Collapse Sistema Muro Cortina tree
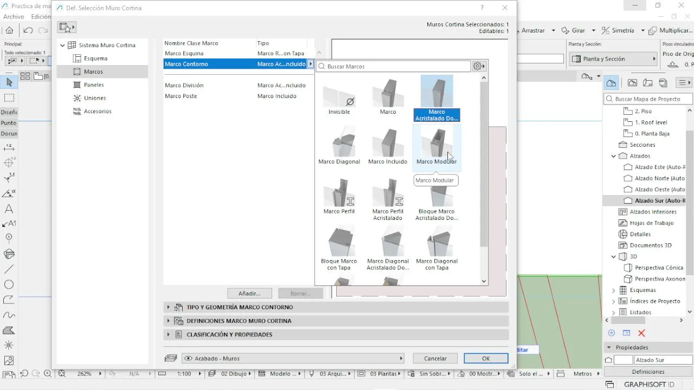 pos(62,45)
